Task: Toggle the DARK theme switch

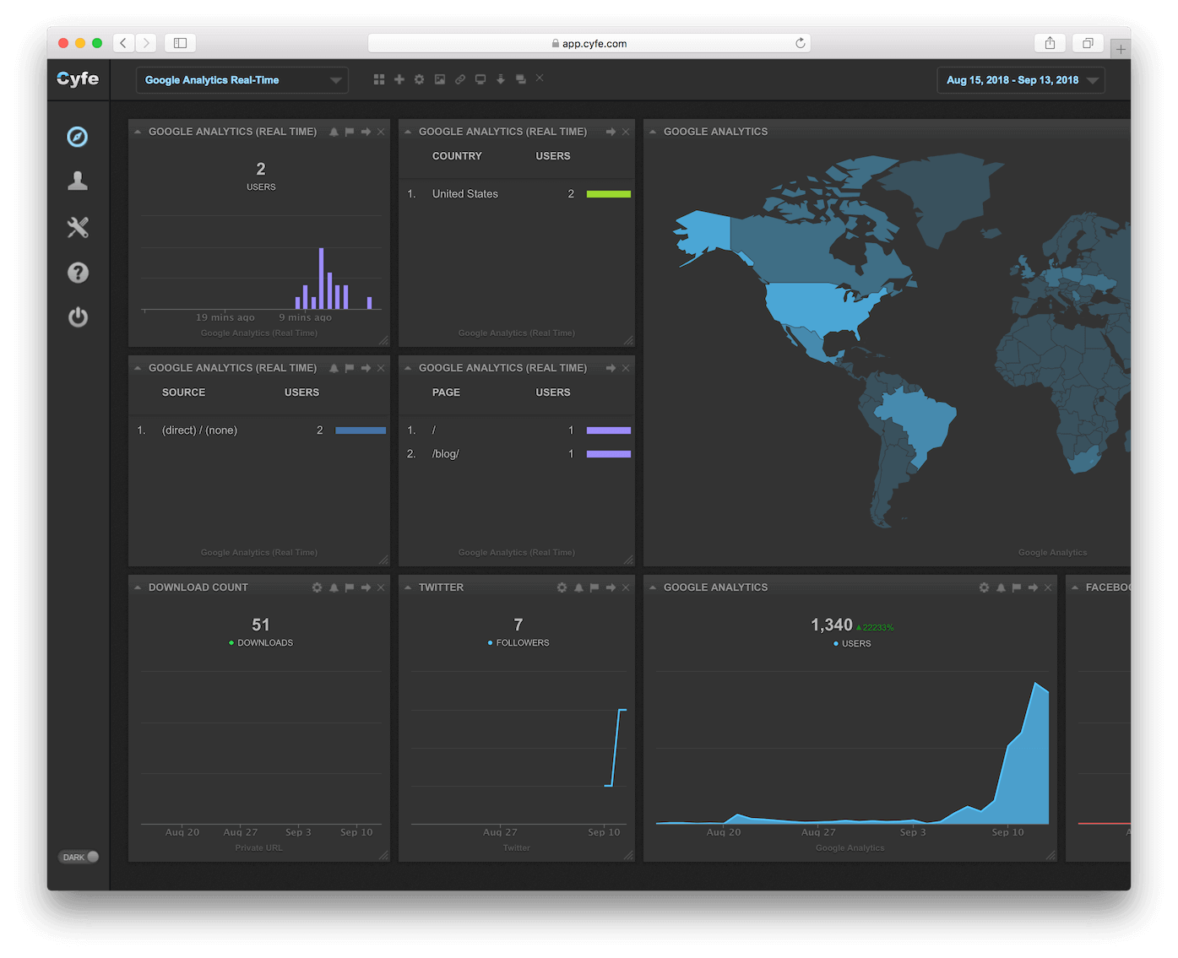Action: (x=79, y=857)
